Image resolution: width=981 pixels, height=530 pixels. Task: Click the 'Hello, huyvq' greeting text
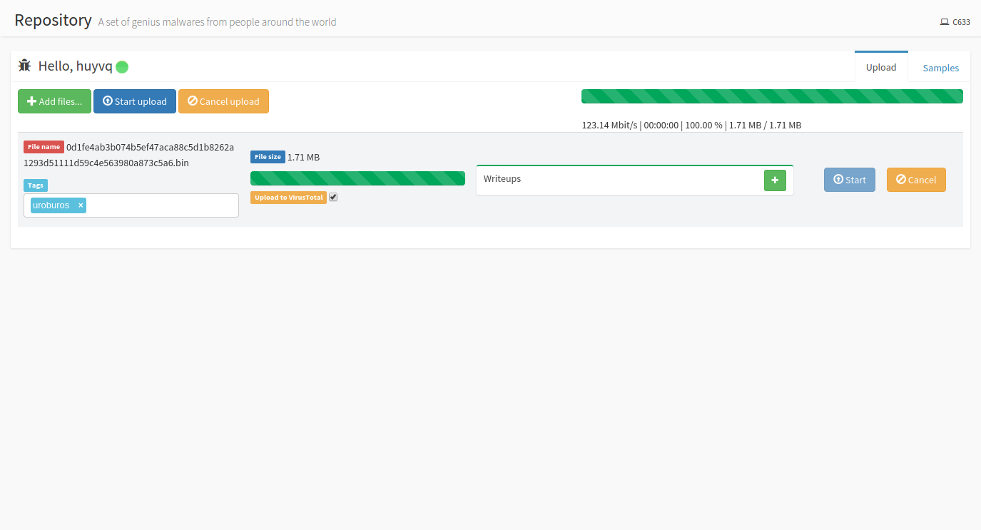click(x=76, y=66)
